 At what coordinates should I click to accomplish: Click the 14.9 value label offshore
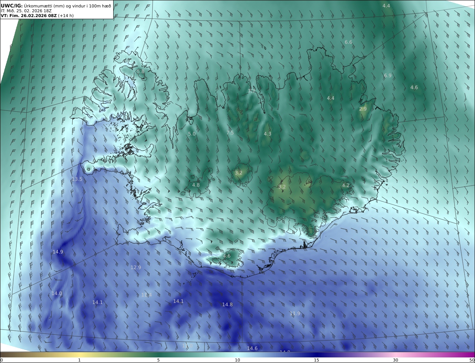click(x=58, y=252)
